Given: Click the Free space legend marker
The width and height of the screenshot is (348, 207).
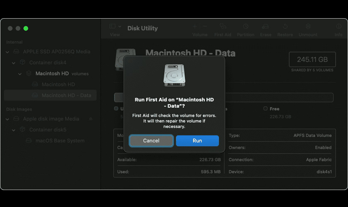Looking at the screenshot, I should 266,108.
